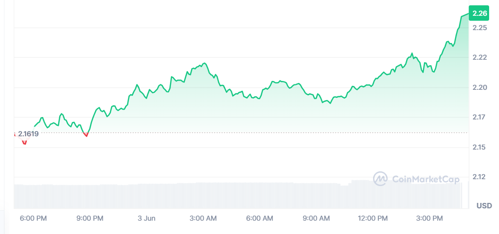499x234 pixels.
Task: Select the 6:00 PM time axis label
Action: click(34, 218)
